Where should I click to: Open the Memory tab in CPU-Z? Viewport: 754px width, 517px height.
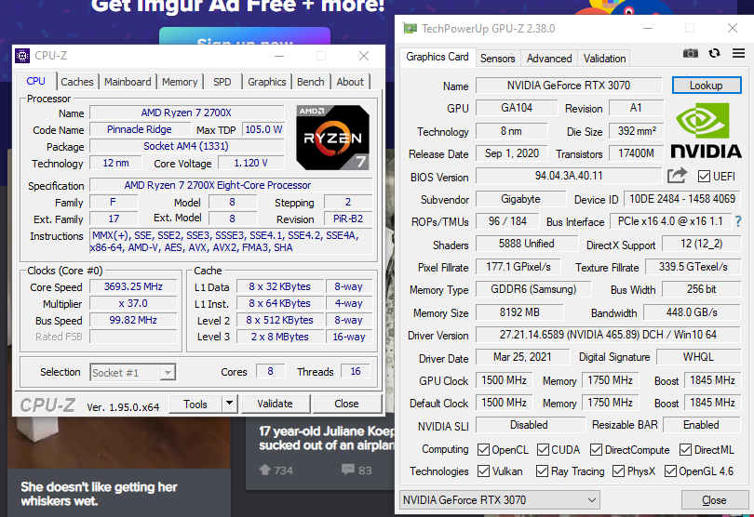tap(180, 82)
